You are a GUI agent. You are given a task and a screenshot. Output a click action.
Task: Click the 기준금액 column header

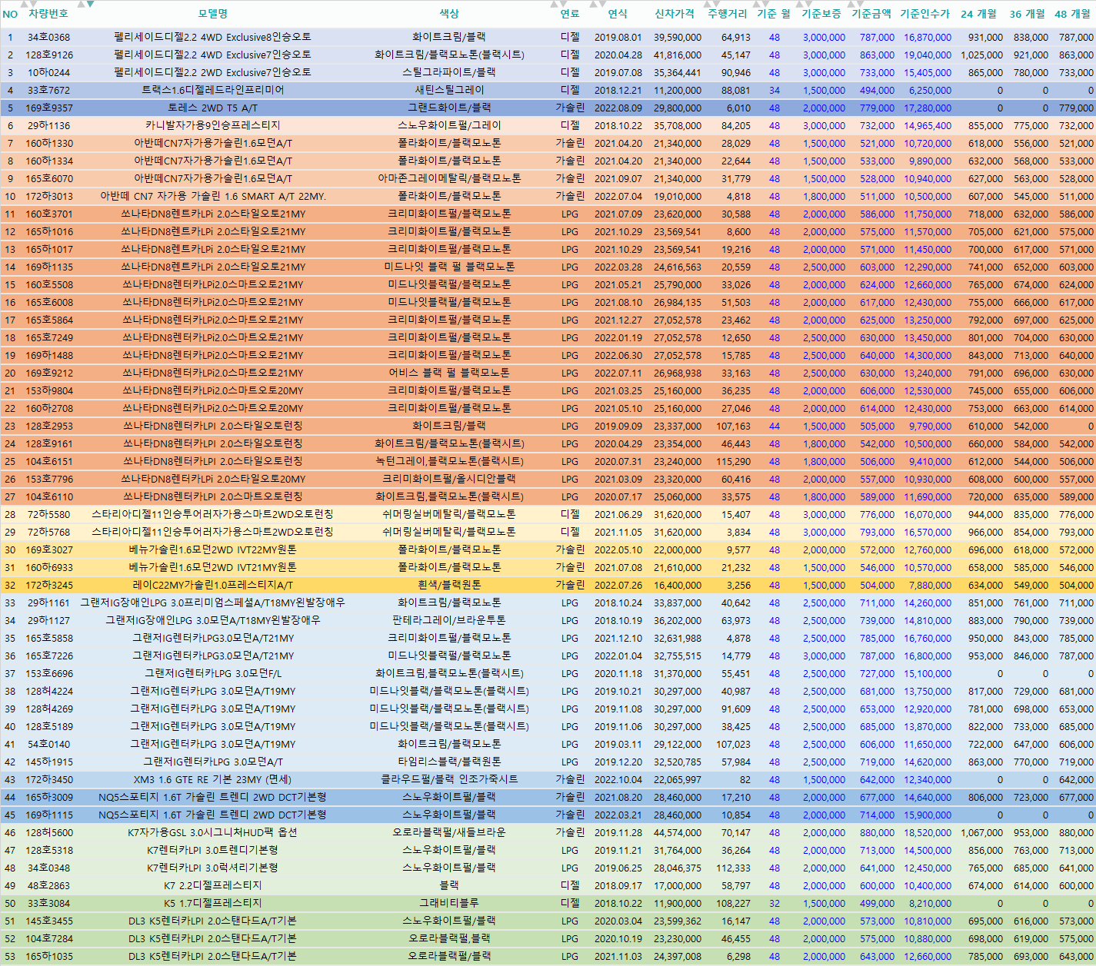click(871, 14)
